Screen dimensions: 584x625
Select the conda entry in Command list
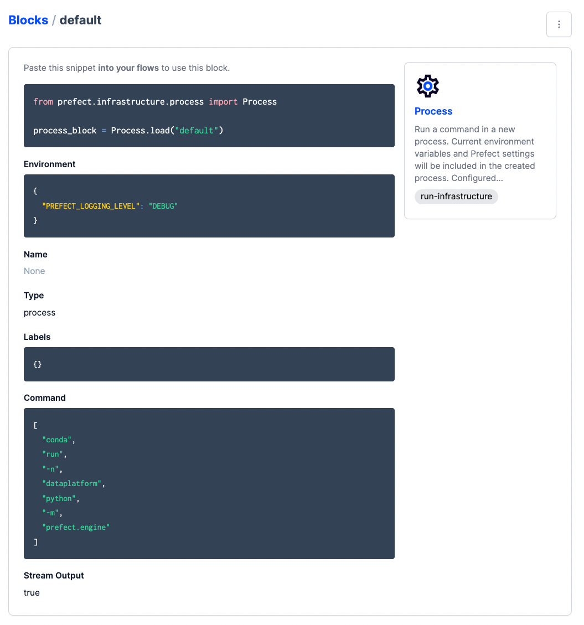[x=58, y=439]
